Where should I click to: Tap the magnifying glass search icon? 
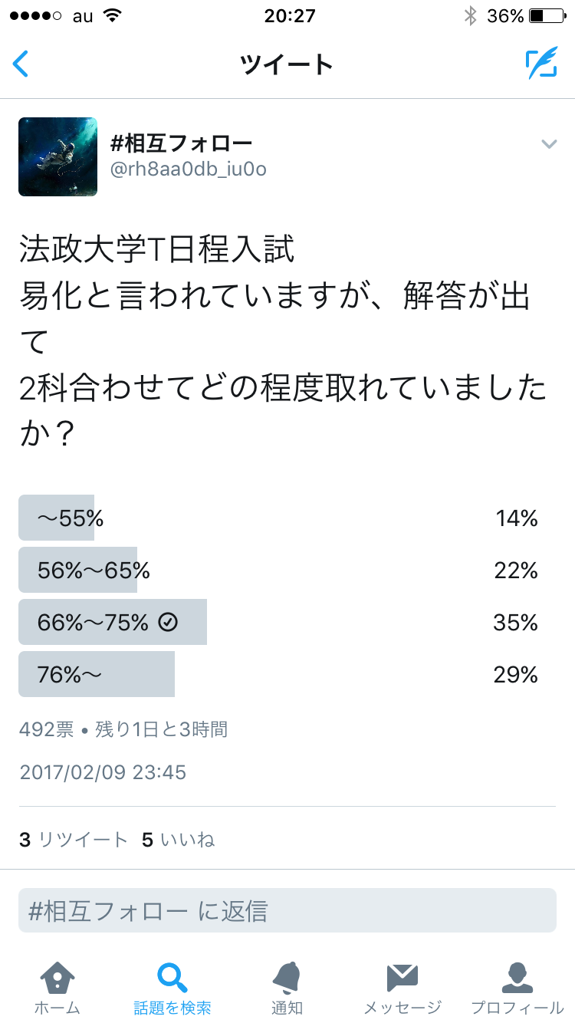(172, 979)
